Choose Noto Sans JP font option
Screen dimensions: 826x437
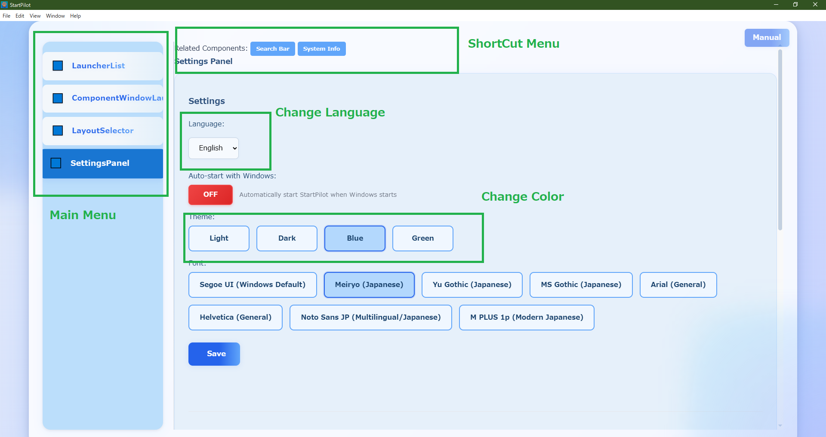click(x=370, y=318)
